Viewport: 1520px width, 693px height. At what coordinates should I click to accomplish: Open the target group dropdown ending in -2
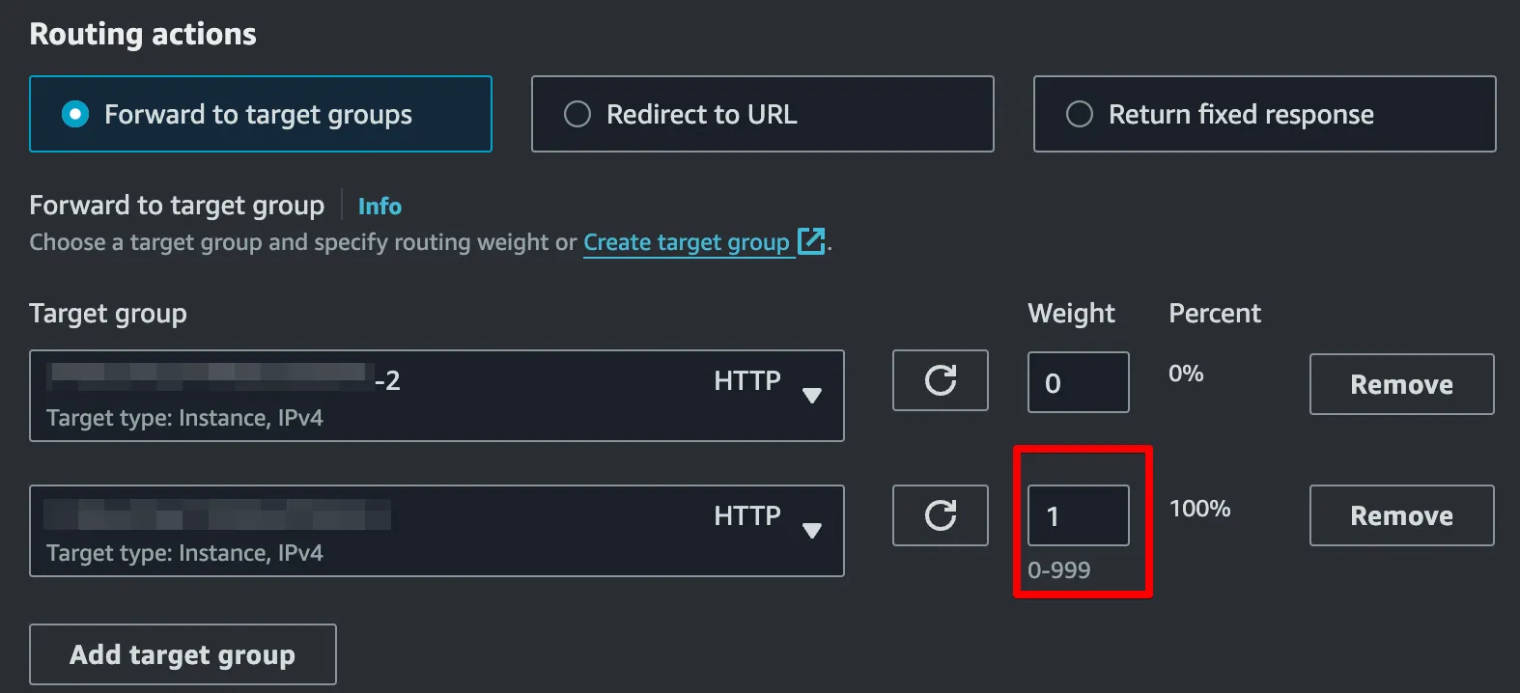coord(436,396)
